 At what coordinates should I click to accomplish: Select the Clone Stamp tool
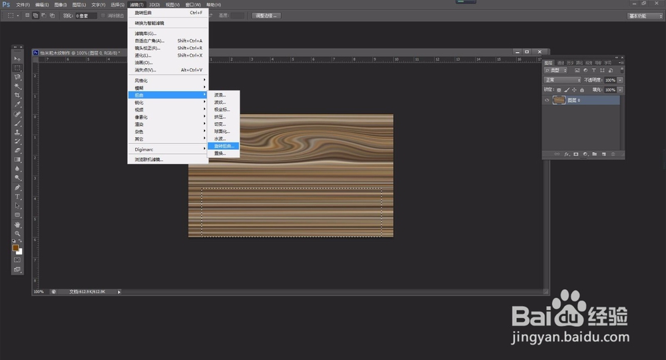click(17, 133)
